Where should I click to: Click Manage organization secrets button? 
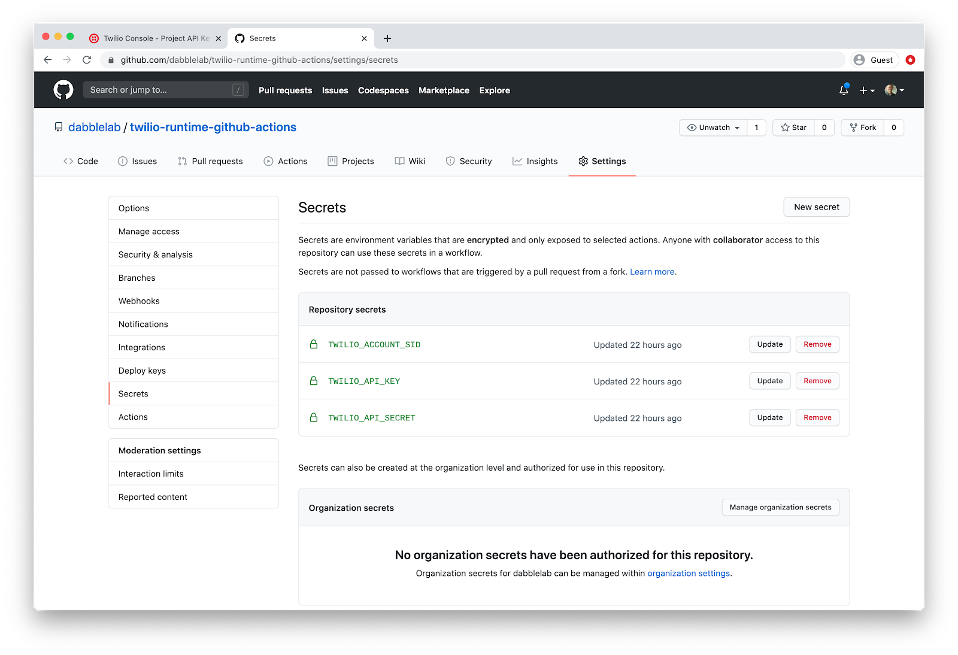tap(781, 507)
